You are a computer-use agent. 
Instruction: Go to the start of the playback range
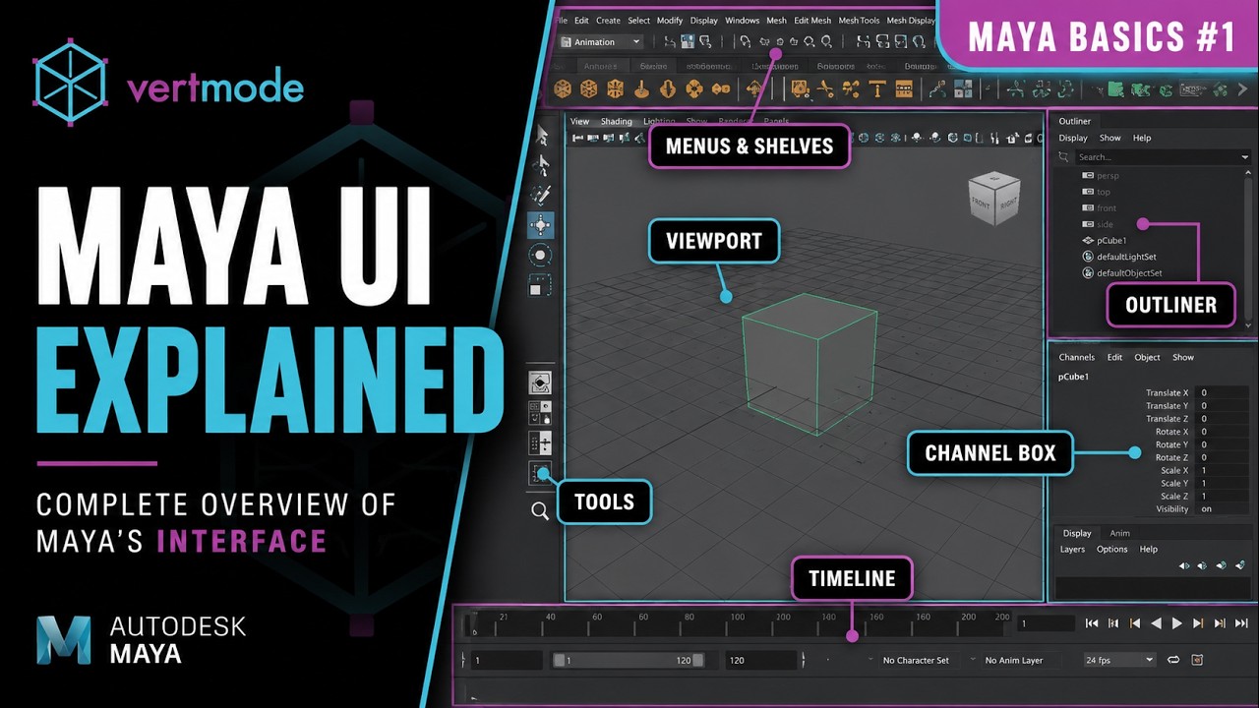coord(1092,623)
